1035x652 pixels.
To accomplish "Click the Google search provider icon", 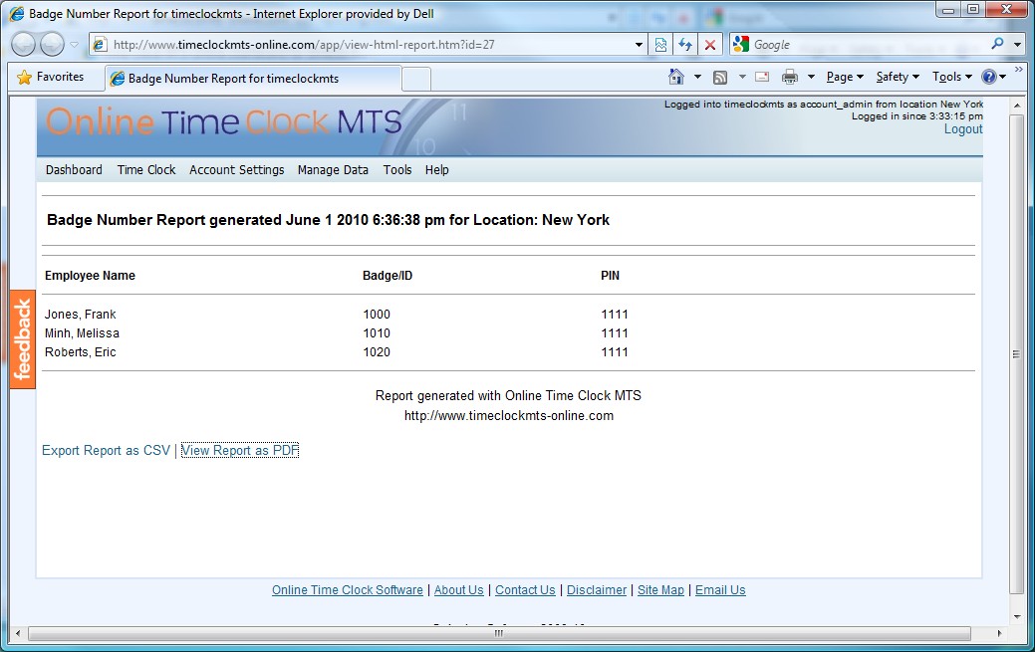I will click(741, 44).
